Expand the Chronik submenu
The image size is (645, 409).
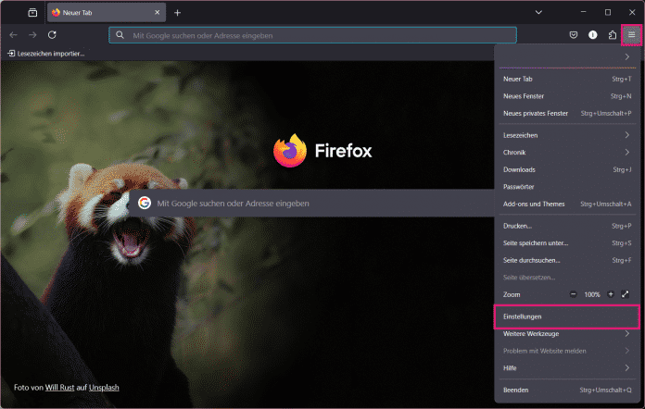(567, 152)
